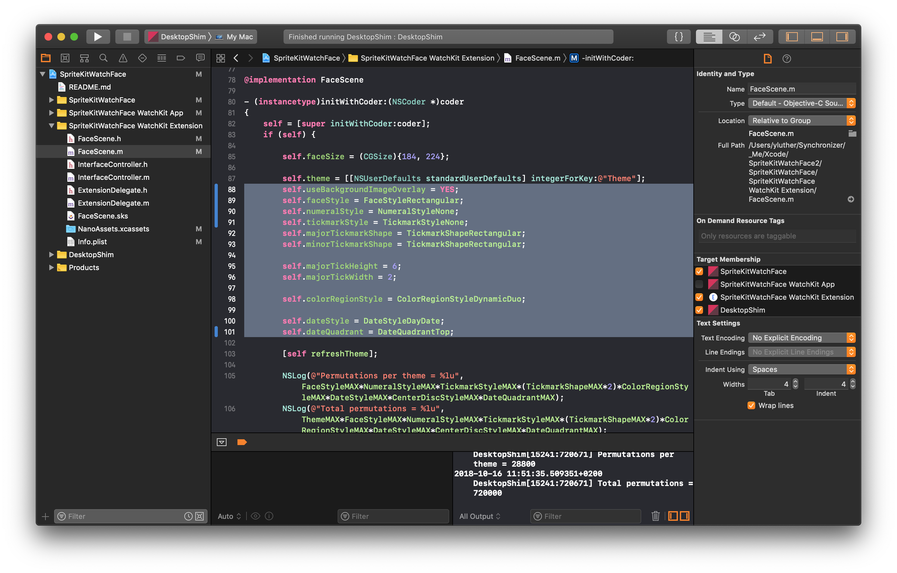Show the Version editor
Screen dimensions: 897x573
click(x=759, y=36)
